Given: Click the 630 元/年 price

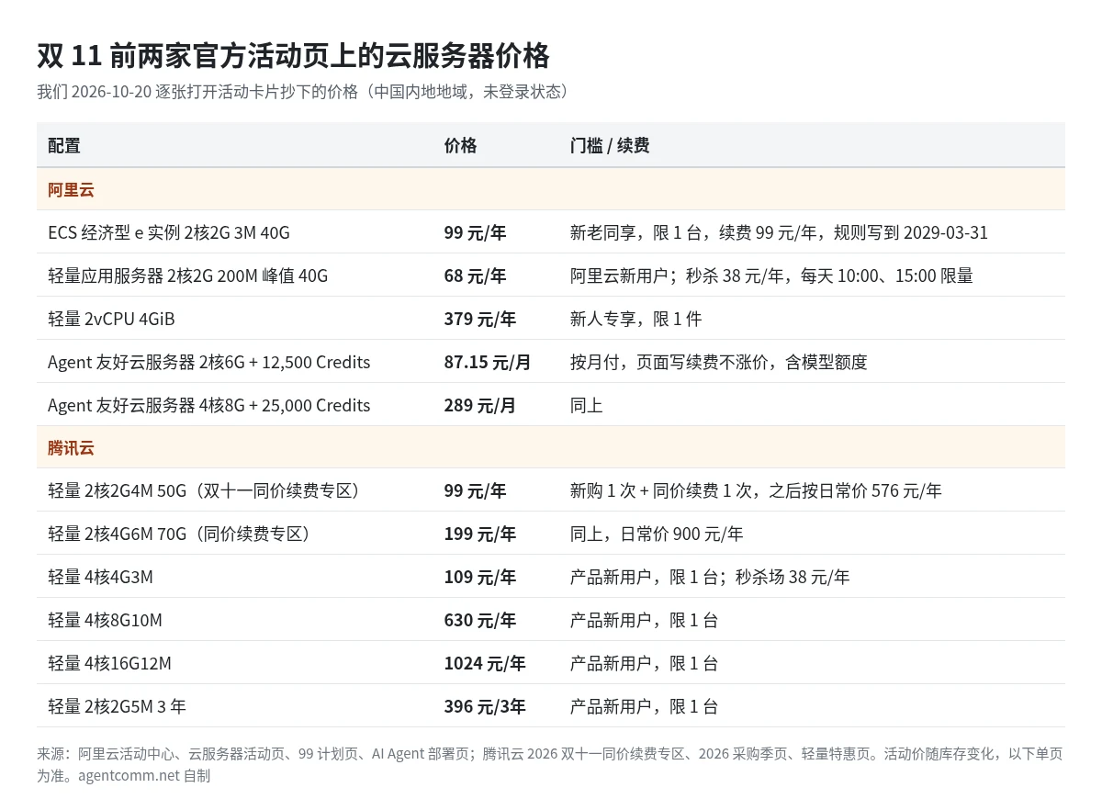Looking at the screenshot, I should click(480, 621).
